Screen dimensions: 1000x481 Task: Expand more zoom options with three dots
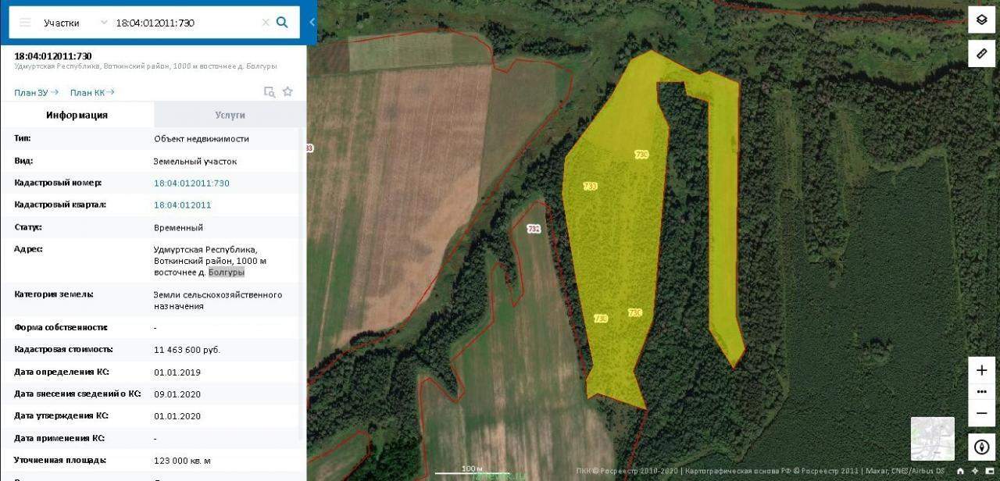click(982, 391)
